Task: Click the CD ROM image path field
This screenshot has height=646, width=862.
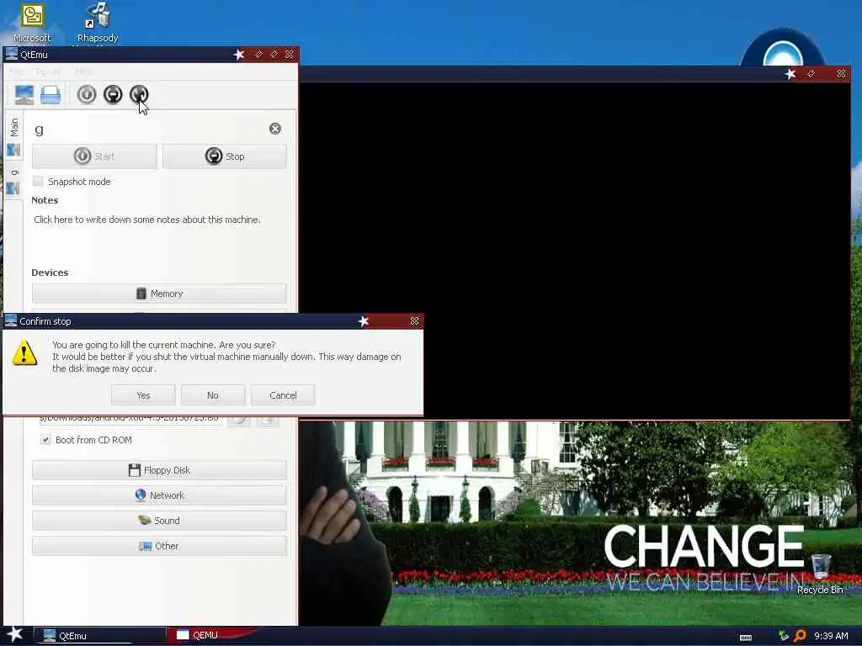Action: (130, 419)
